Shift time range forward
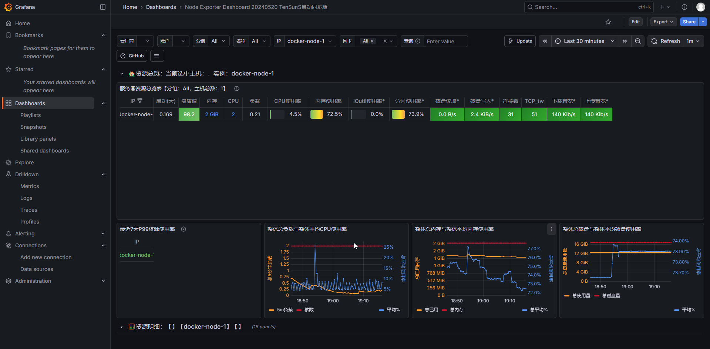This screenshot has width=710, height=349. [625, 41]
